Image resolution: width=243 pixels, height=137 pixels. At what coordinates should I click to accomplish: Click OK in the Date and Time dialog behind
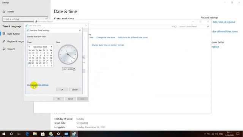58,99
